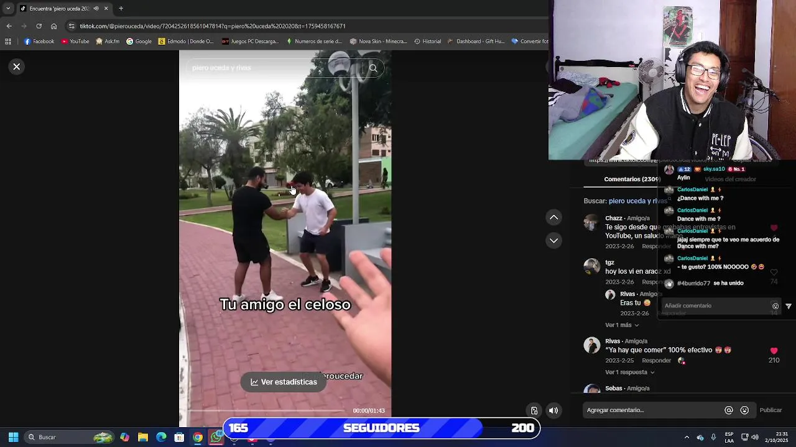Open the Dashboard - Gift Hu bookmark
This screenshot has width=796, height=447.
click(x=476, y=42)
